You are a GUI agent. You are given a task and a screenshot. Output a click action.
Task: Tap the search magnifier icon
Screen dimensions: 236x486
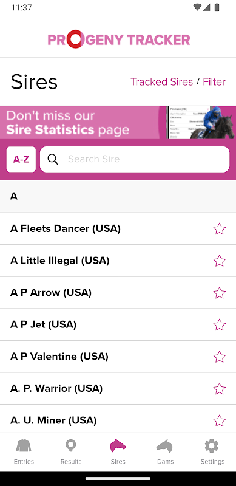tap(53, 159)
